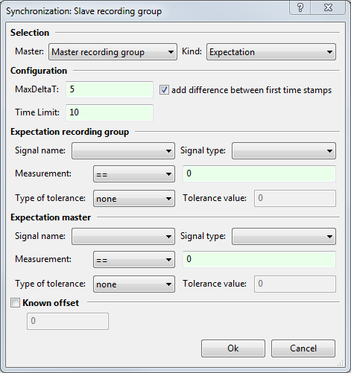The width and height of the screenshot is (351, 373).
Task: Click Measurement value field in Expectation recording group
Action: [259, 173]
